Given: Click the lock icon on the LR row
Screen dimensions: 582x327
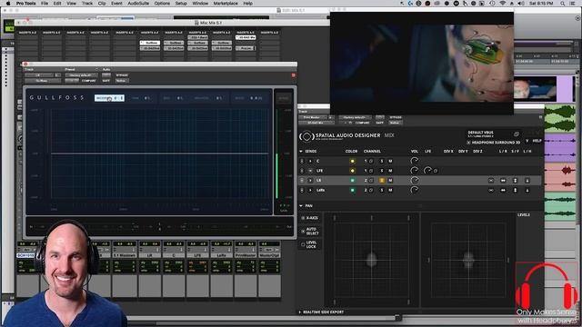Looking at the screenshot, I should (527, 181).
